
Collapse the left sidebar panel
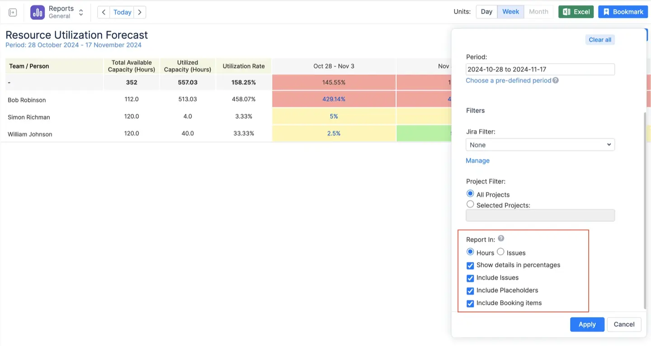pos(12,12)
